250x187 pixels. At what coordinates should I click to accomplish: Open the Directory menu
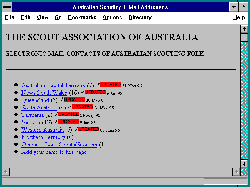(x=140, y=17)
